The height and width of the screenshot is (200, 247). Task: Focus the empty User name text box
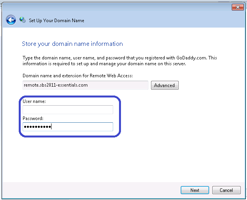coord(68,110)
